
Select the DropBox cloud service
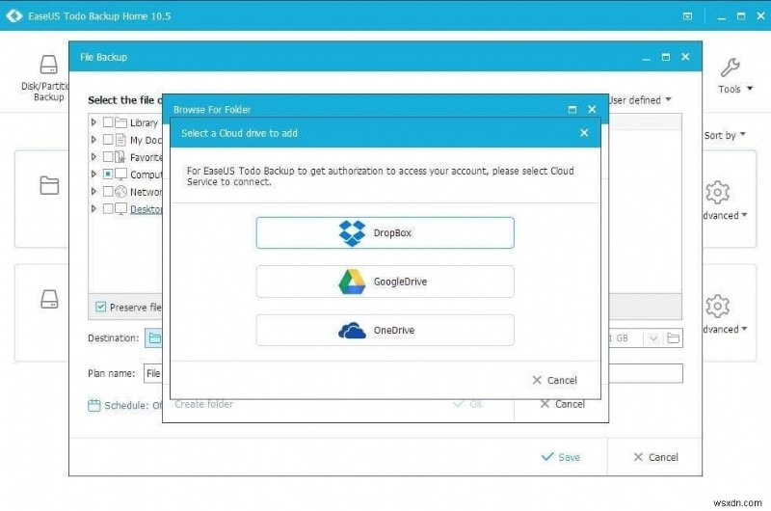tap(385, 232)
